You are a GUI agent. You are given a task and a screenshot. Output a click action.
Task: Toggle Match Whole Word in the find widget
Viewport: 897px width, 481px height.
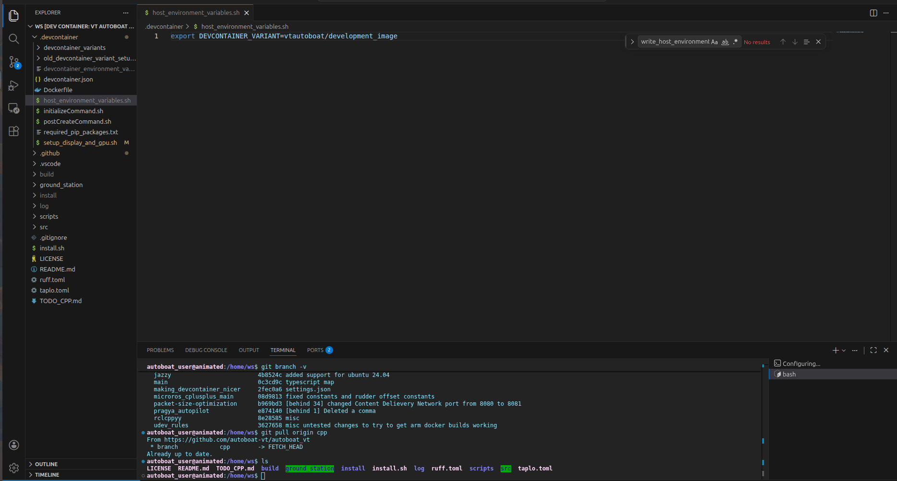point(725,42)
